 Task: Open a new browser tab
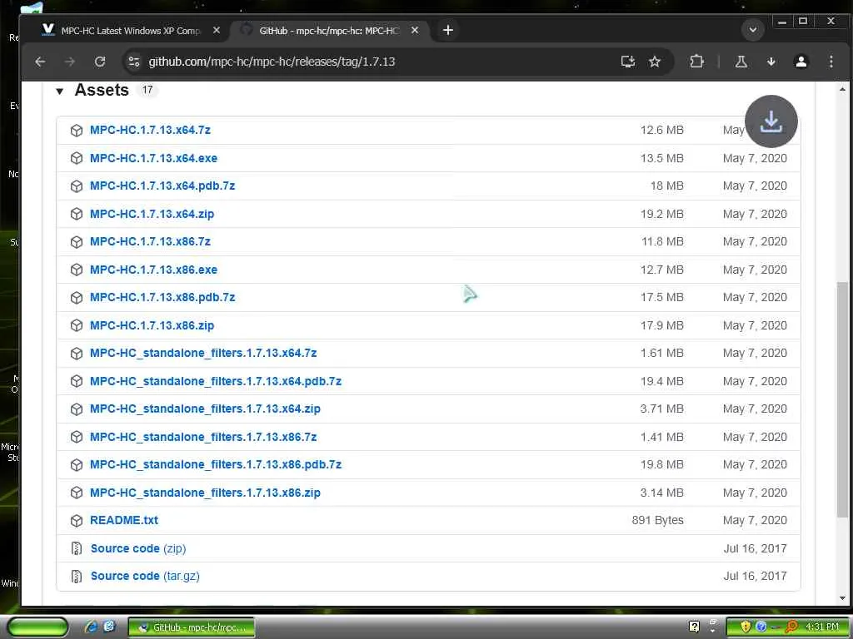point(447,31)
